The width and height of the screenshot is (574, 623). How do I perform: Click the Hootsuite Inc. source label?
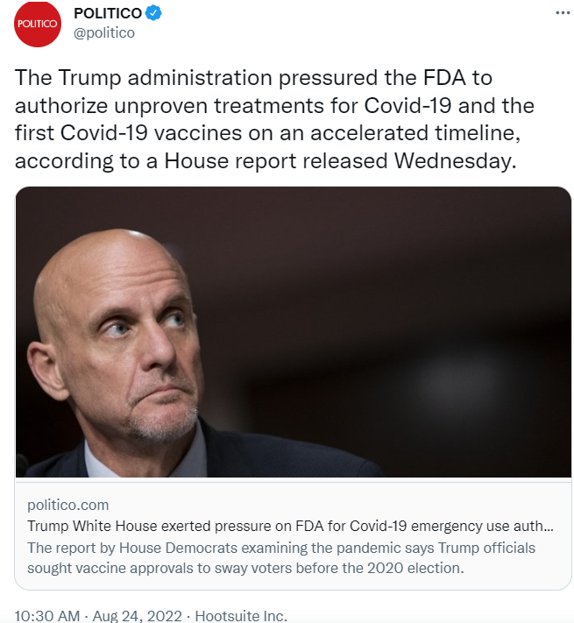[240, 614]
